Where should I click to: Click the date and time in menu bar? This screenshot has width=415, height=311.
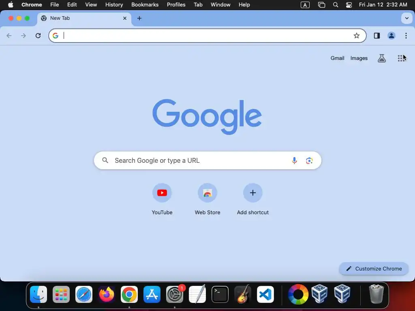click(383, 5)
